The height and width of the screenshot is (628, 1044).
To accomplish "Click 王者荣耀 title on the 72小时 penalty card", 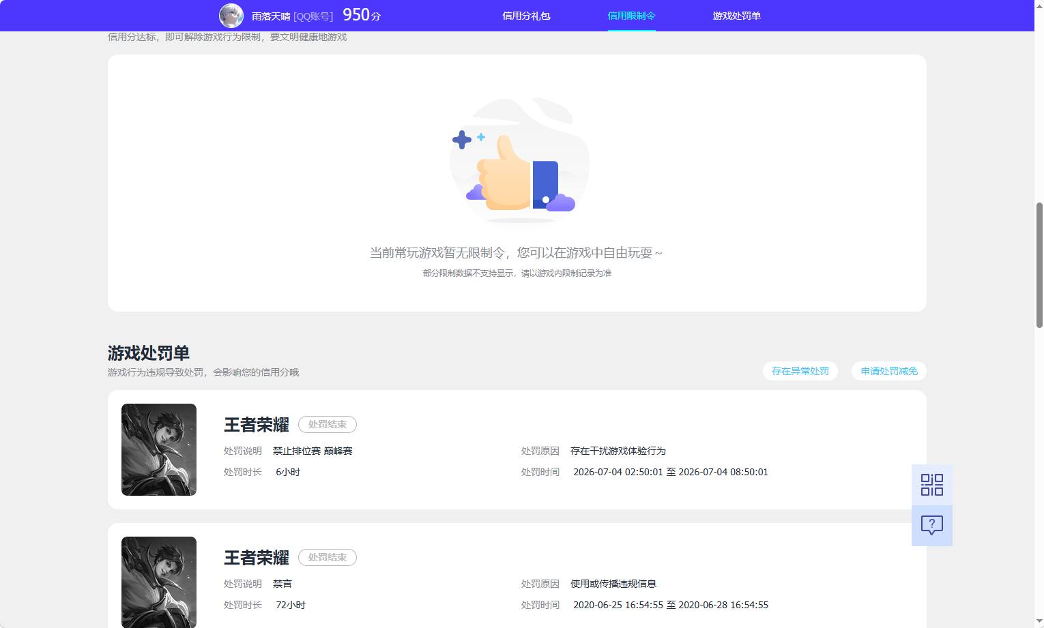I will 257,558.
